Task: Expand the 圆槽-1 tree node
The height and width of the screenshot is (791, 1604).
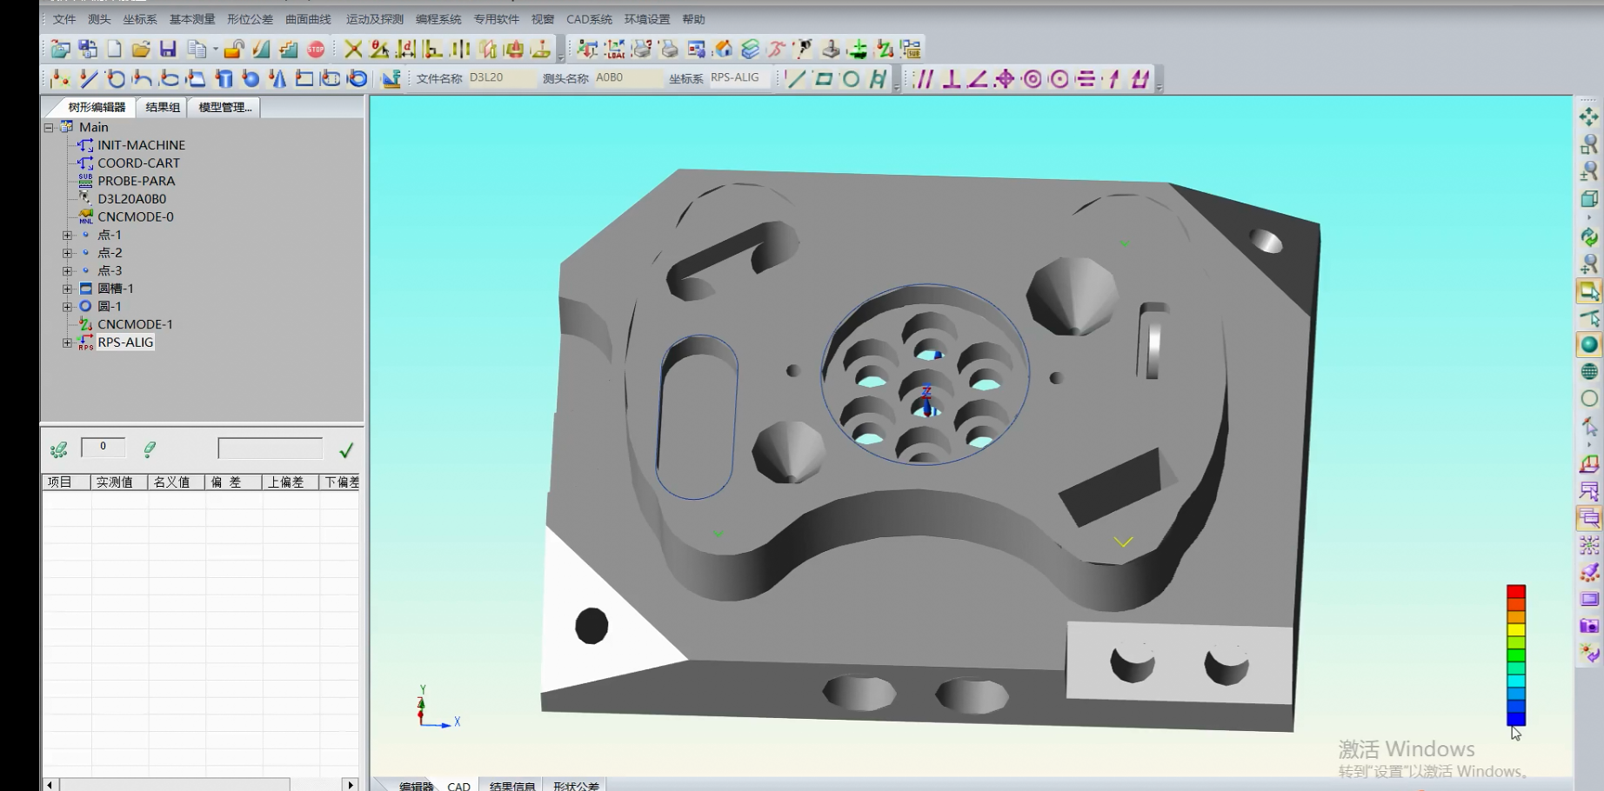Action: (67, 289)
